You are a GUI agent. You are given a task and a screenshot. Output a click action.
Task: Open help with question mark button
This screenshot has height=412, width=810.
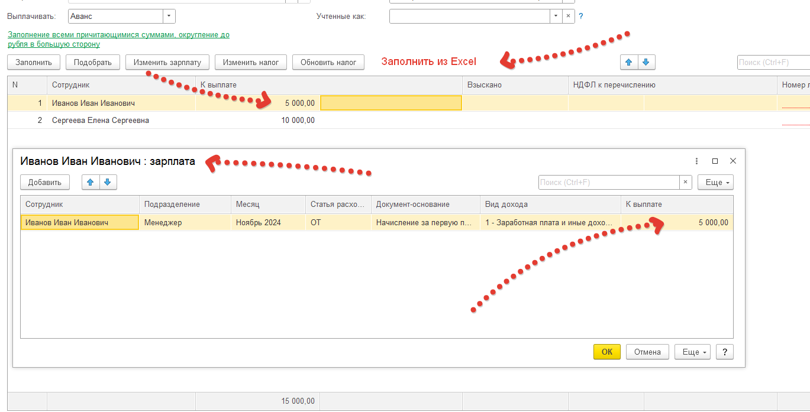click(x=725, y=352)
